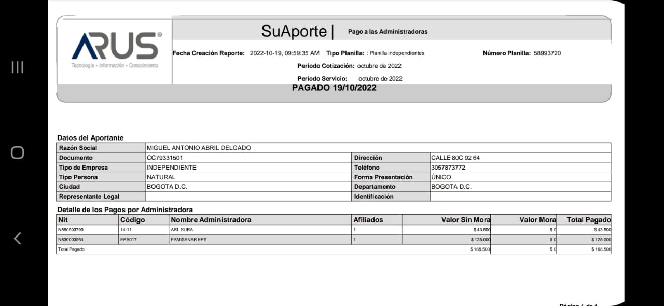Select the Pago a las Administradoras heading
Viewport: 664px width, 306px height.
point(388,32)
